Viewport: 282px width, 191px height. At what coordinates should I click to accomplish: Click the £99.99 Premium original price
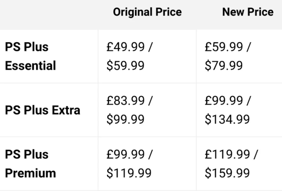point(125,154)
